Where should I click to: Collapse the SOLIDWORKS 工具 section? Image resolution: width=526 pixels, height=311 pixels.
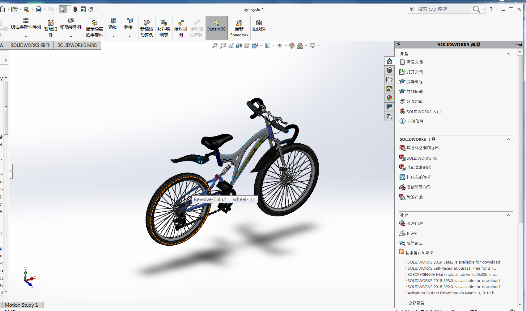click(508, 139)
